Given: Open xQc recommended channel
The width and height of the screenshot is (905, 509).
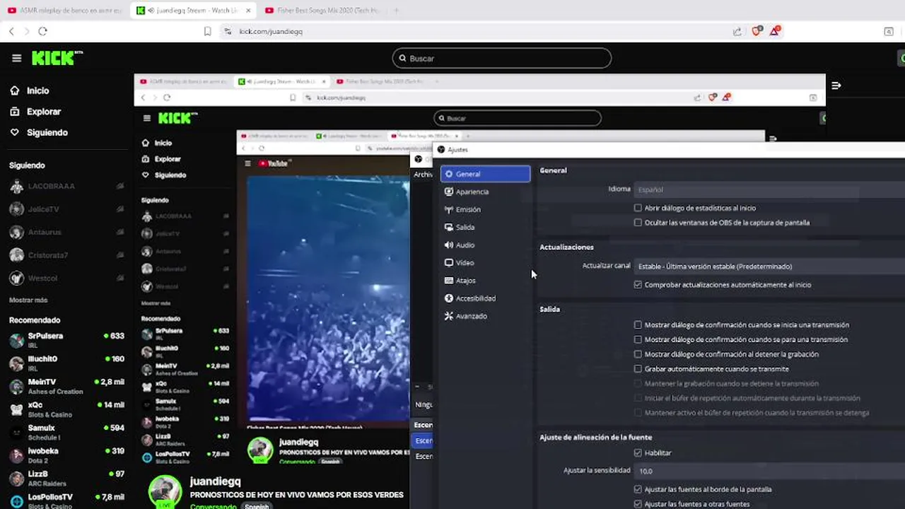Looking at the screenshot, I should tap(67, 409).
